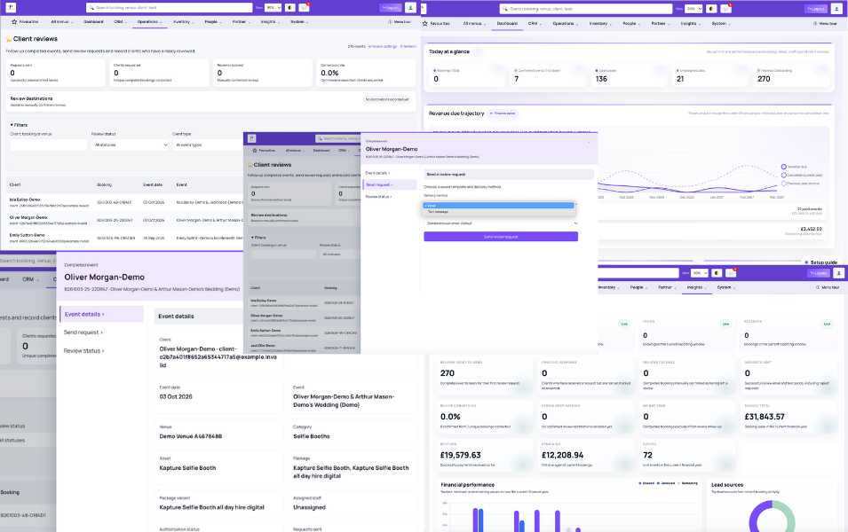Click Refresh link in top-left Client reviews window
848x532 pixels.
(x=408, y=46)
